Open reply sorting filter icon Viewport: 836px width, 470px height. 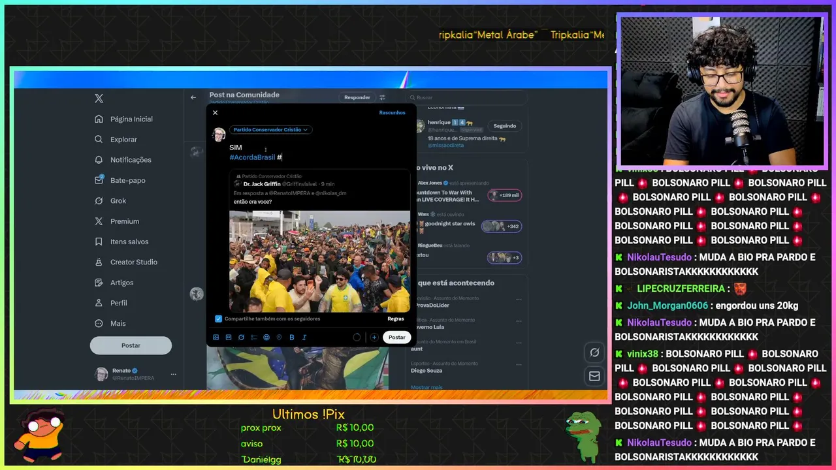382,97
